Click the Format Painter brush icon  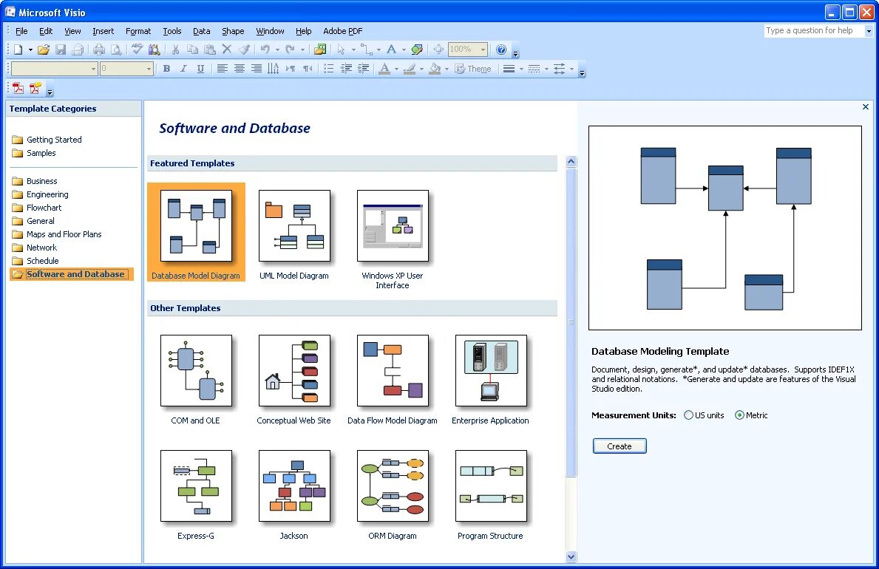pyautogui.click(x=244, y=50)
